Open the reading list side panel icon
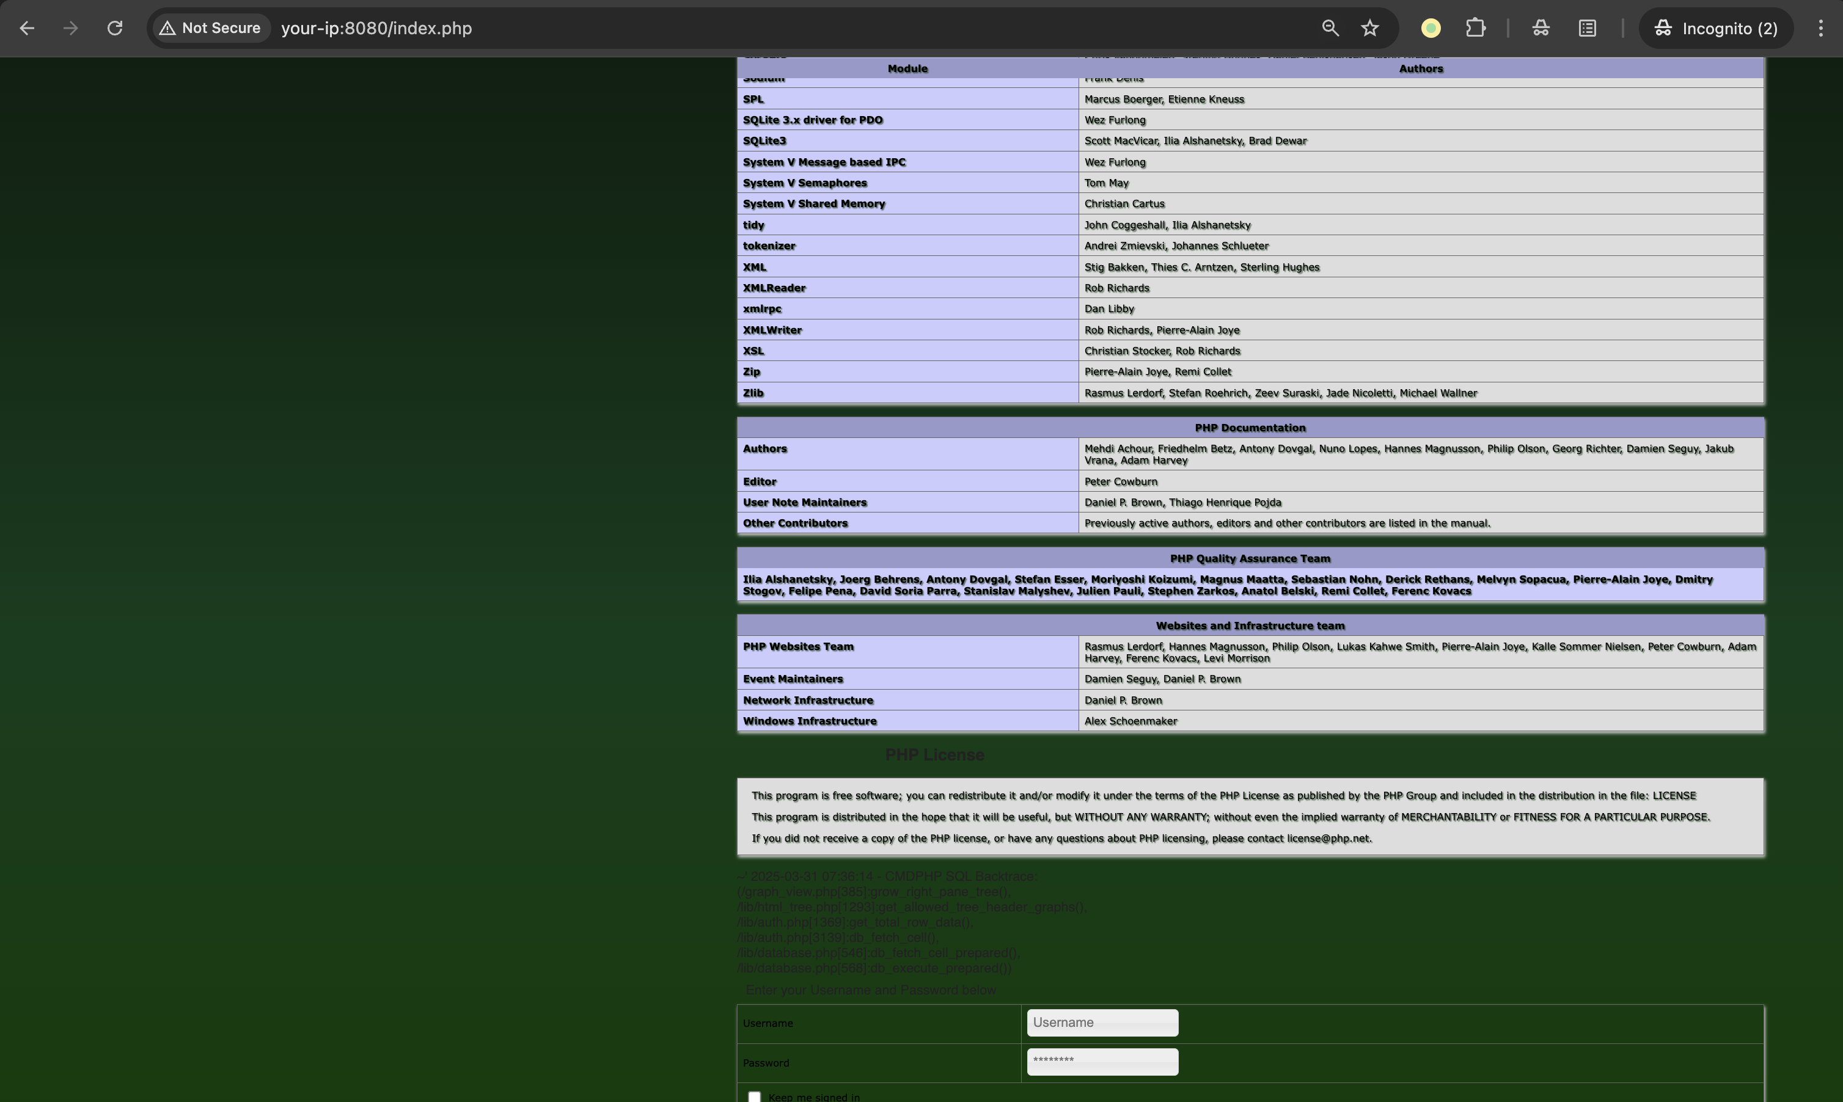 (1588, 28)
